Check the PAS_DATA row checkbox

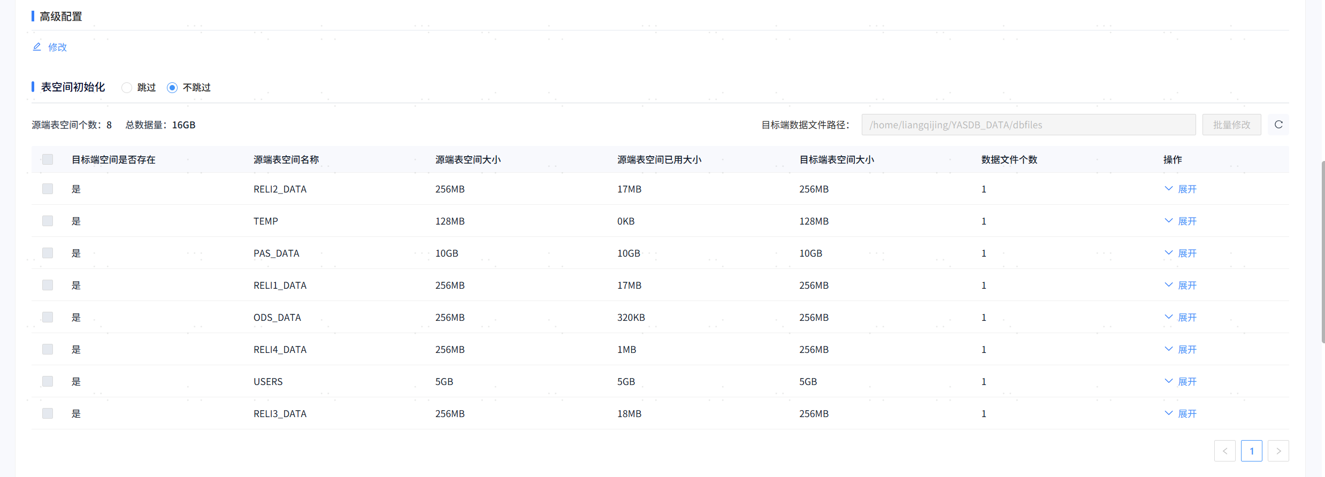point(48,253)
